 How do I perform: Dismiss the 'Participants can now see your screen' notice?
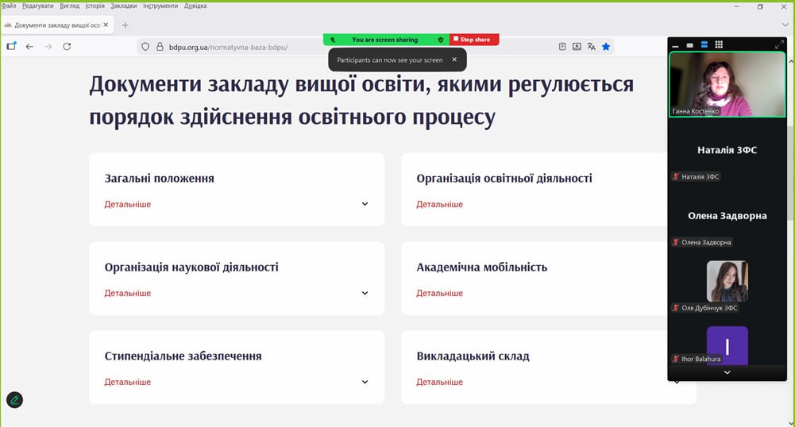454,60
